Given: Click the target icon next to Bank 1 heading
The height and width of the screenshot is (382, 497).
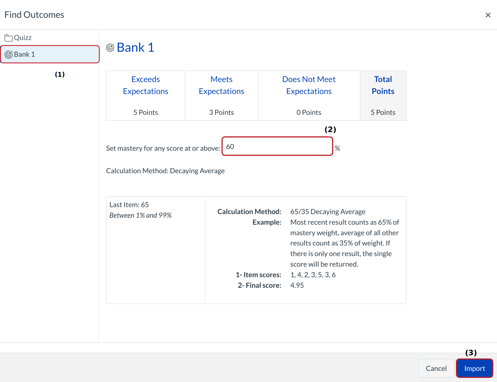Looking at the screenshot, I should (110, 48).
